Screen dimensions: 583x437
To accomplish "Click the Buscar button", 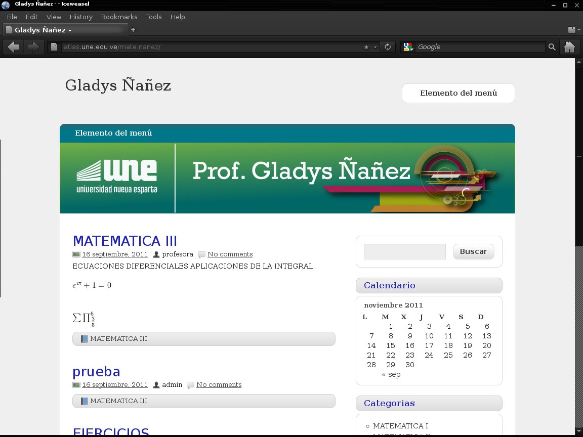I will tap(473, 251).
